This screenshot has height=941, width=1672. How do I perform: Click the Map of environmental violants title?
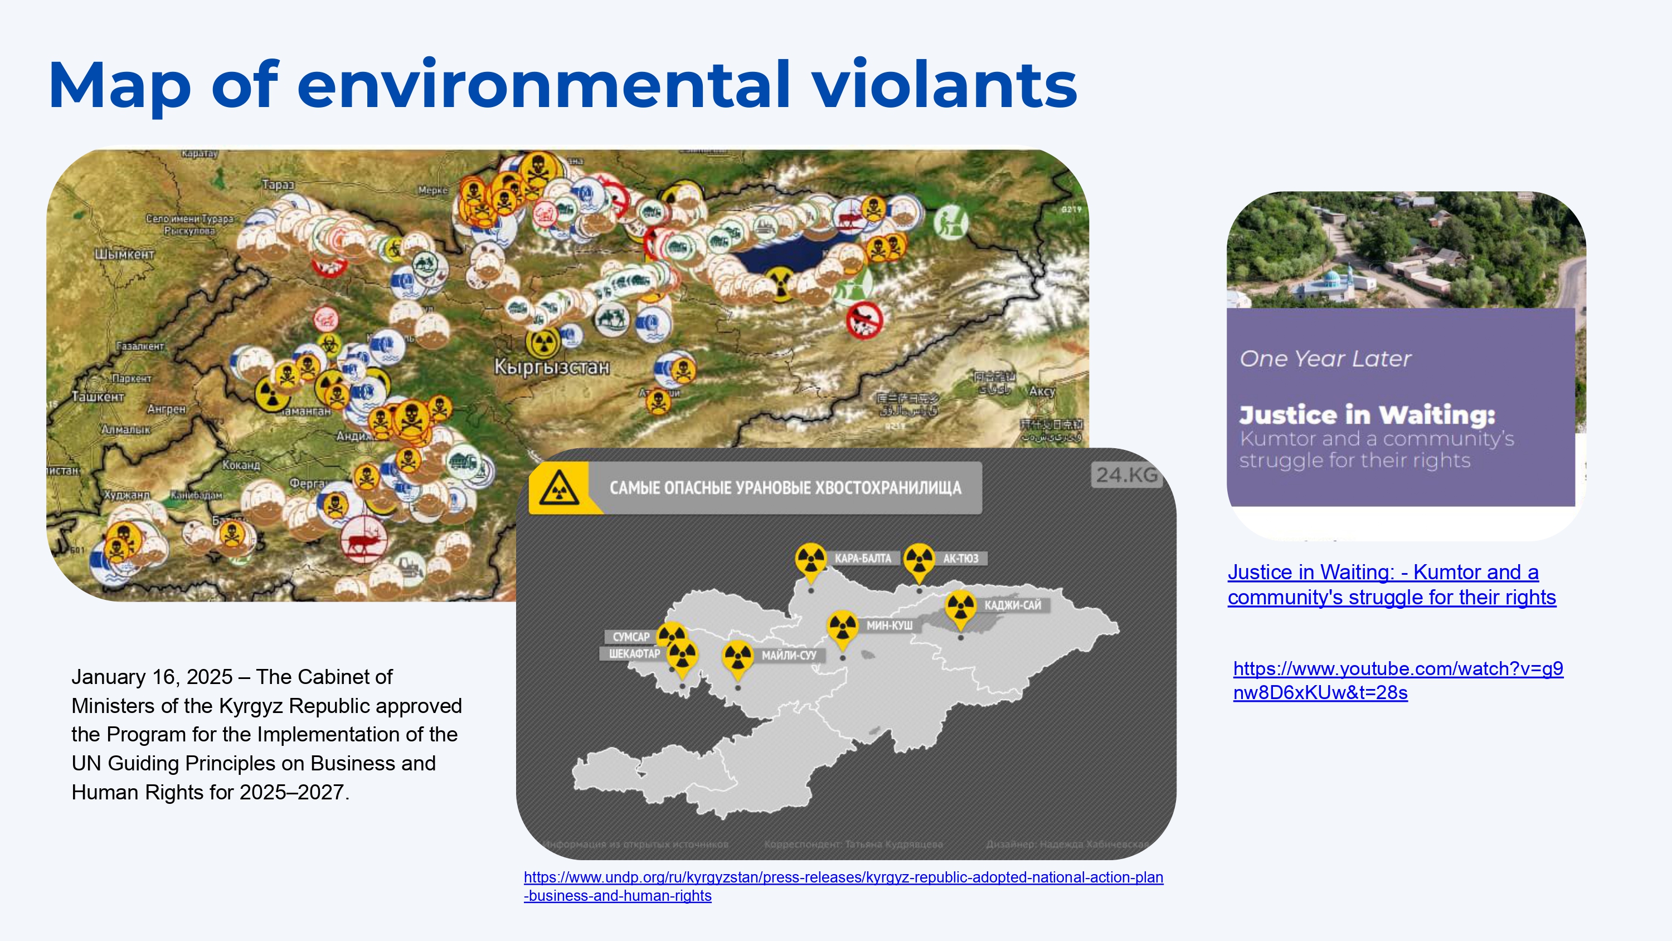pos(562,85)
